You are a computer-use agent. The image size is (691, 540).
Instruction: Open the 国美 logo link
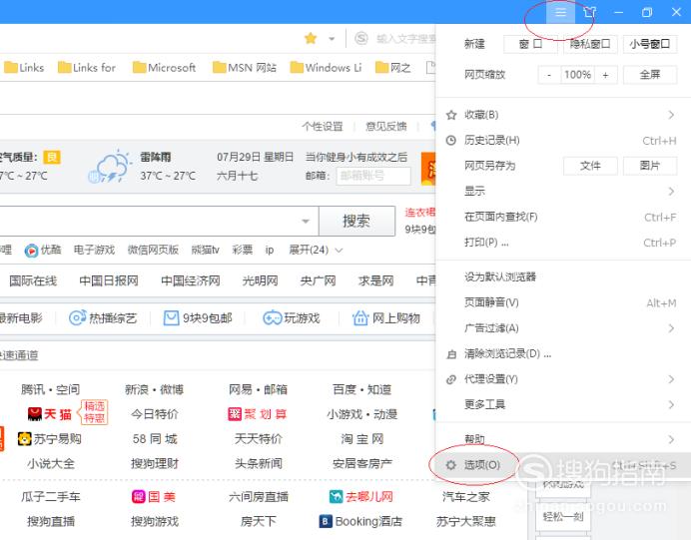(154, 497)
